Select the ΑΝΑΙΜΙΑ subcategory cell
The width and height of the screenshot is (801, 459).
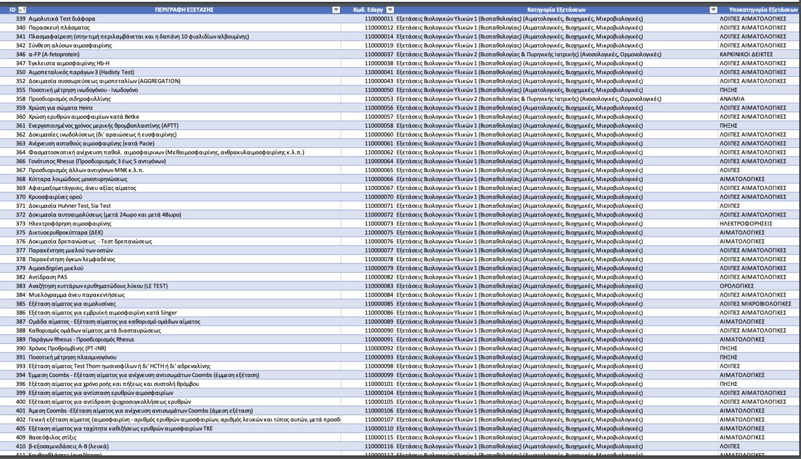tap(732, 98)
